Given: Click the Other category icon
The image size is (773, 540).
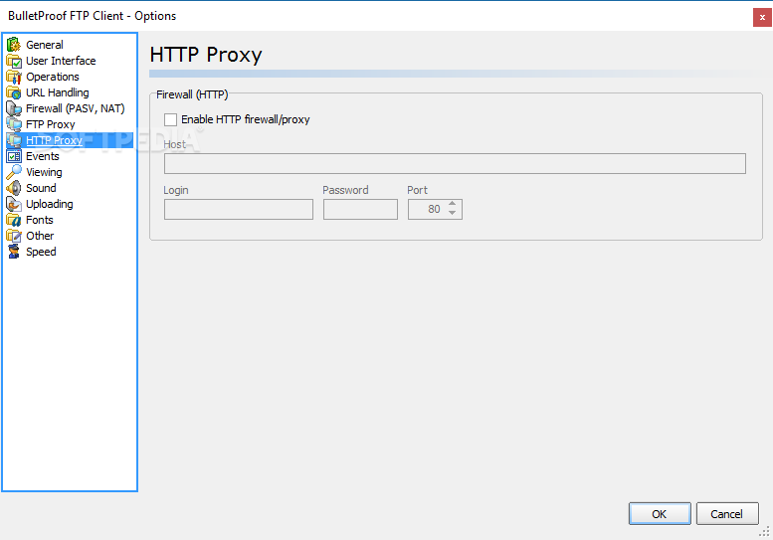Looking at the screenshot, I should [x=14, y=236].
